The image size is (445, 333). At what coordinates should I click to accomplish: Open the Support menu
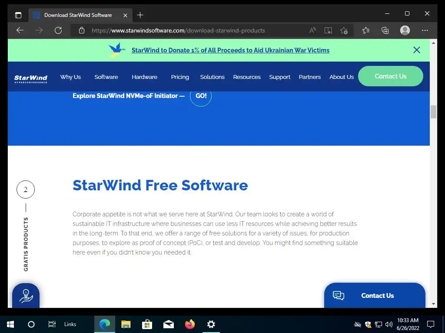(280, 77)
